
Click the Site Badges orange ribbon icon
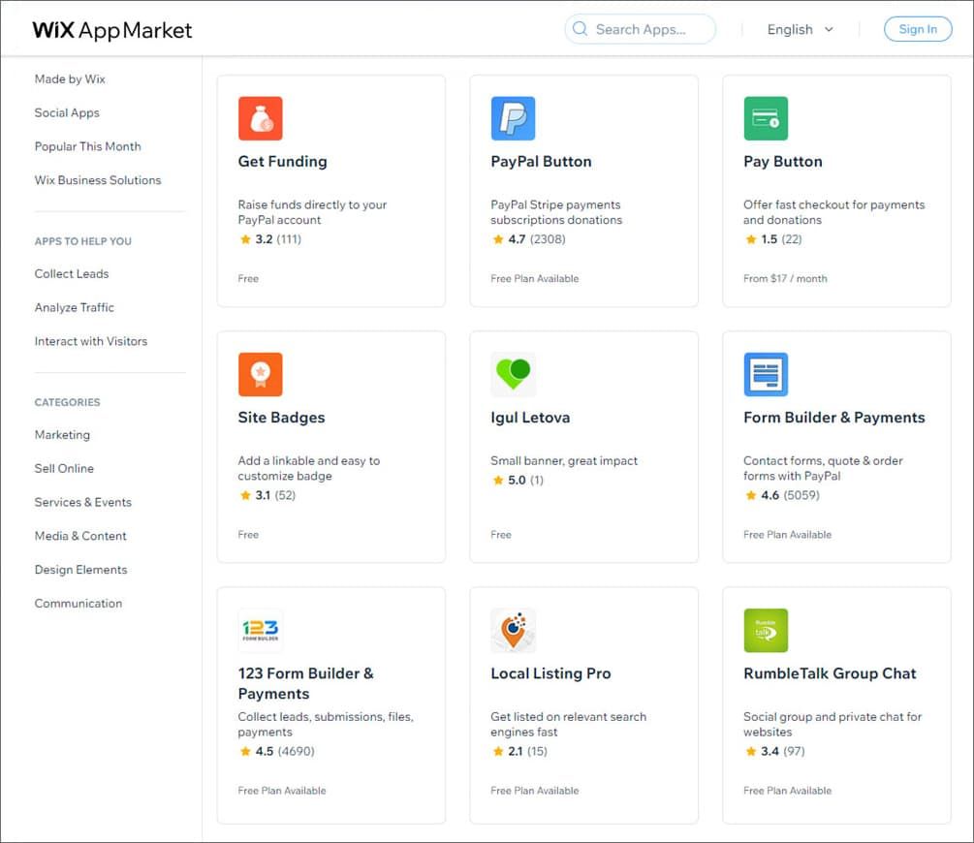261,374
